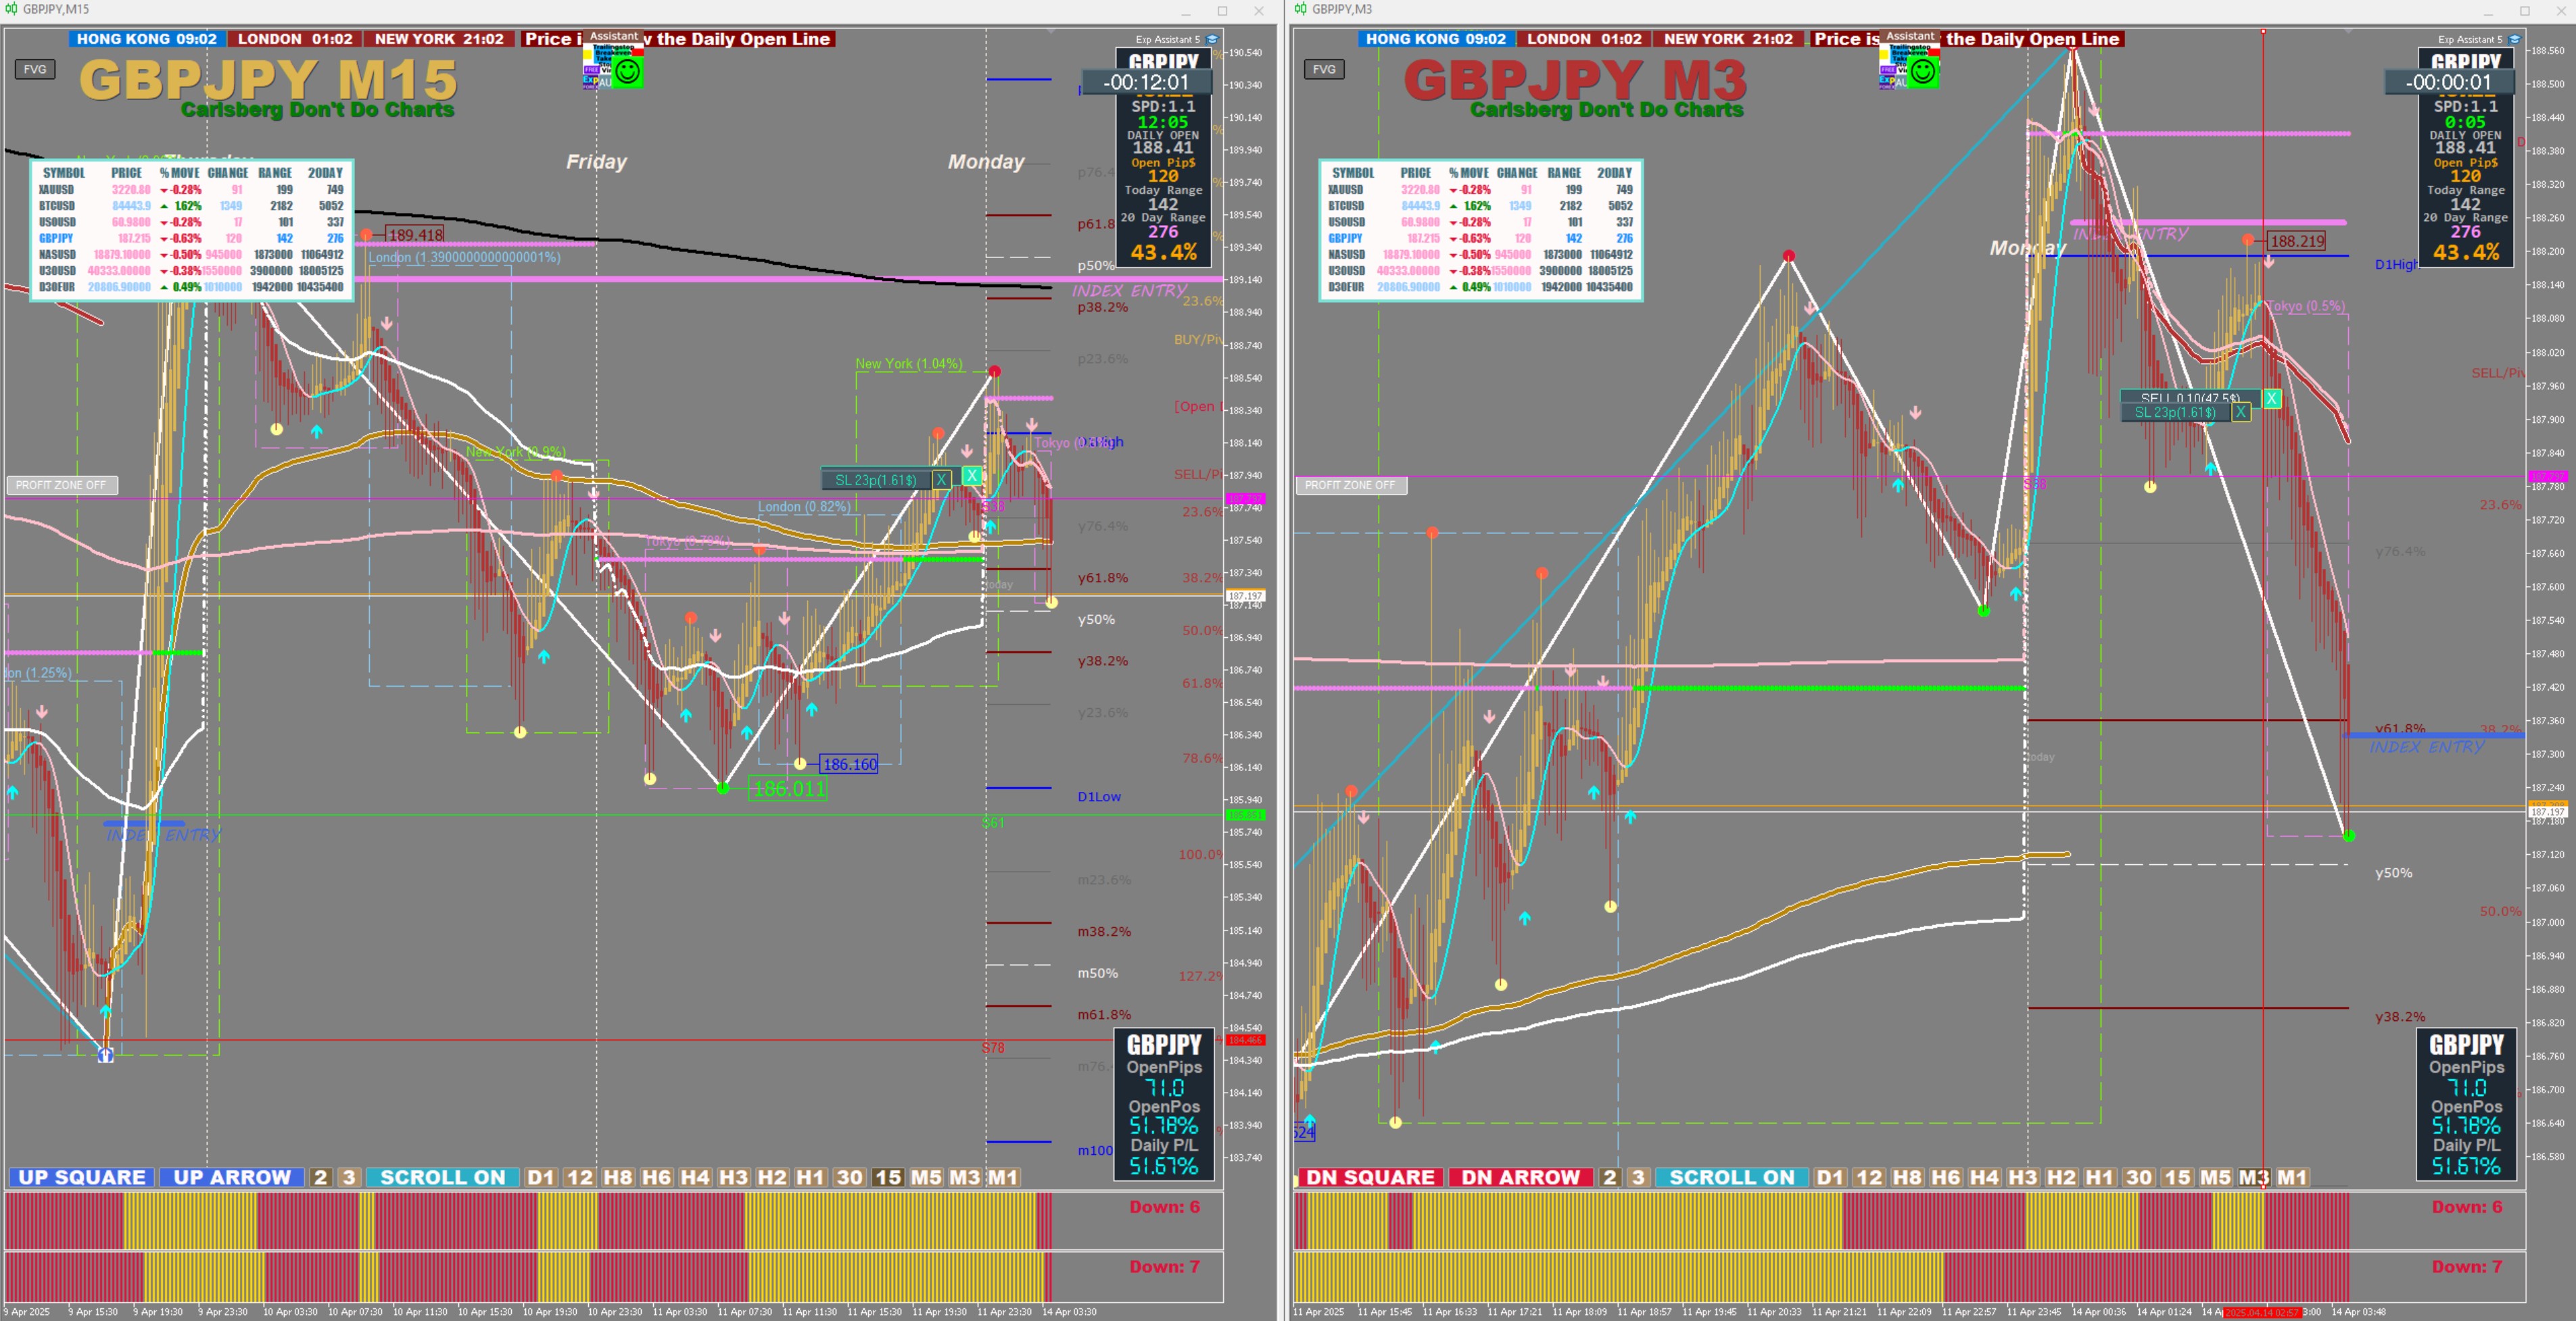
Task: Close SELL 0.10 order with green X on M3 chart
Action: point(2272,399)
